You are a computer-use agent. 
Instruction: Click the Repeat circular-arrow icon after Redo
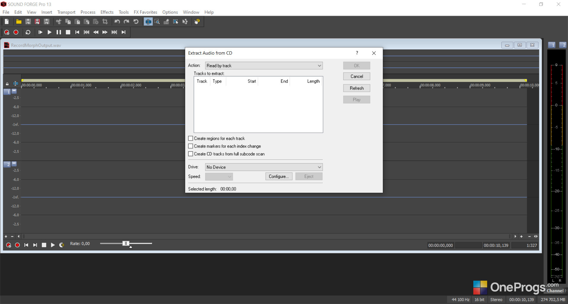click(x=136, y=22)
